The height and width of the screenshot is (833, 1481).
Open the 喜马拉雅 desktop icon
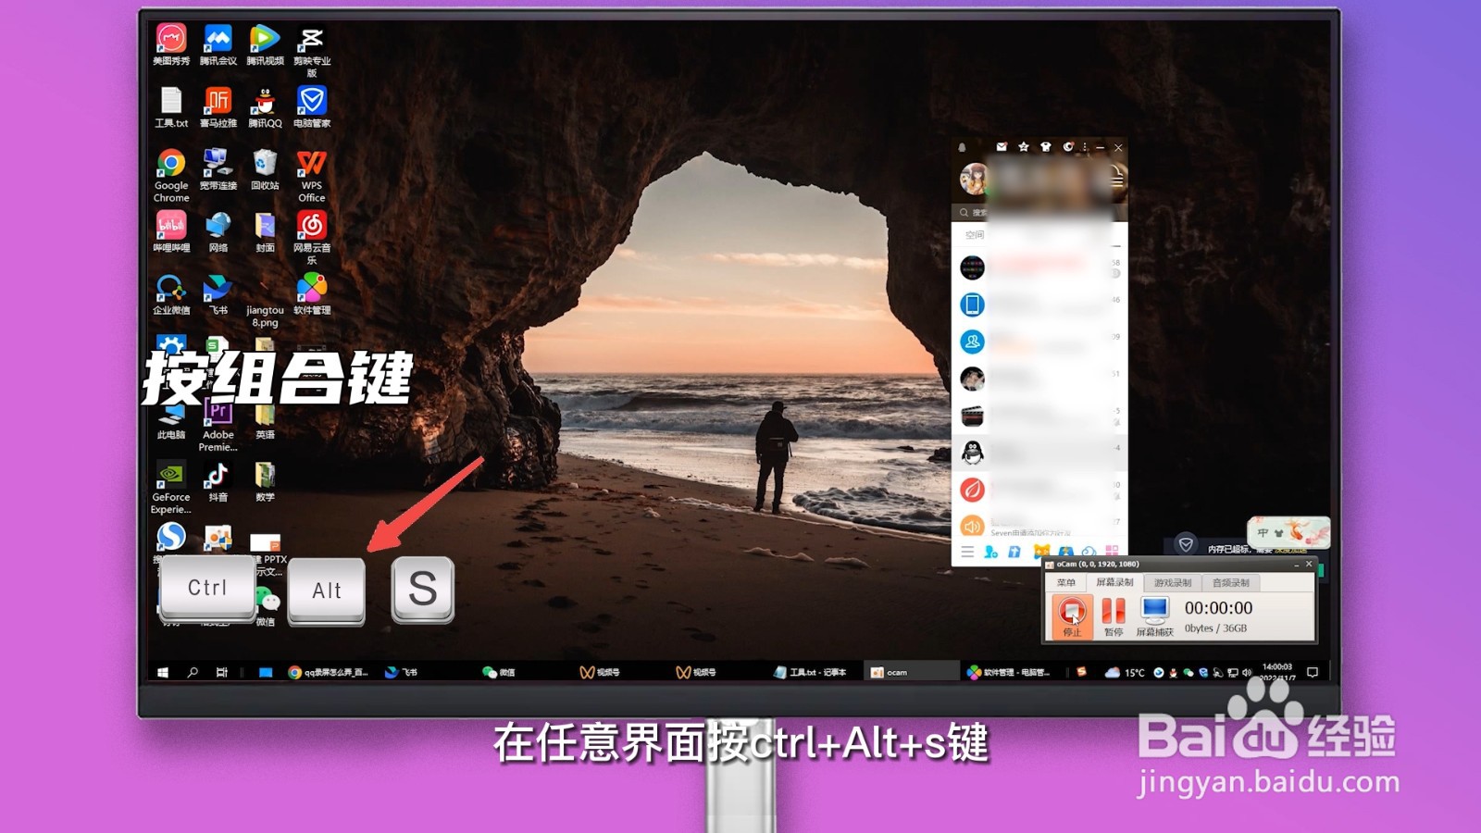pos(218,107)
